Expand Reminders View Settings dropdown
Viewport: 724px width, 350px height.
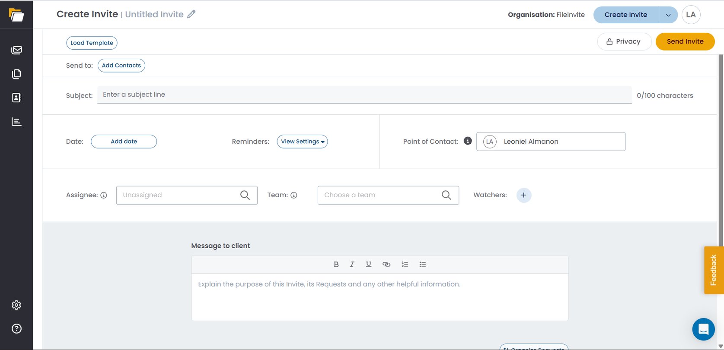[x=303, y=142]
